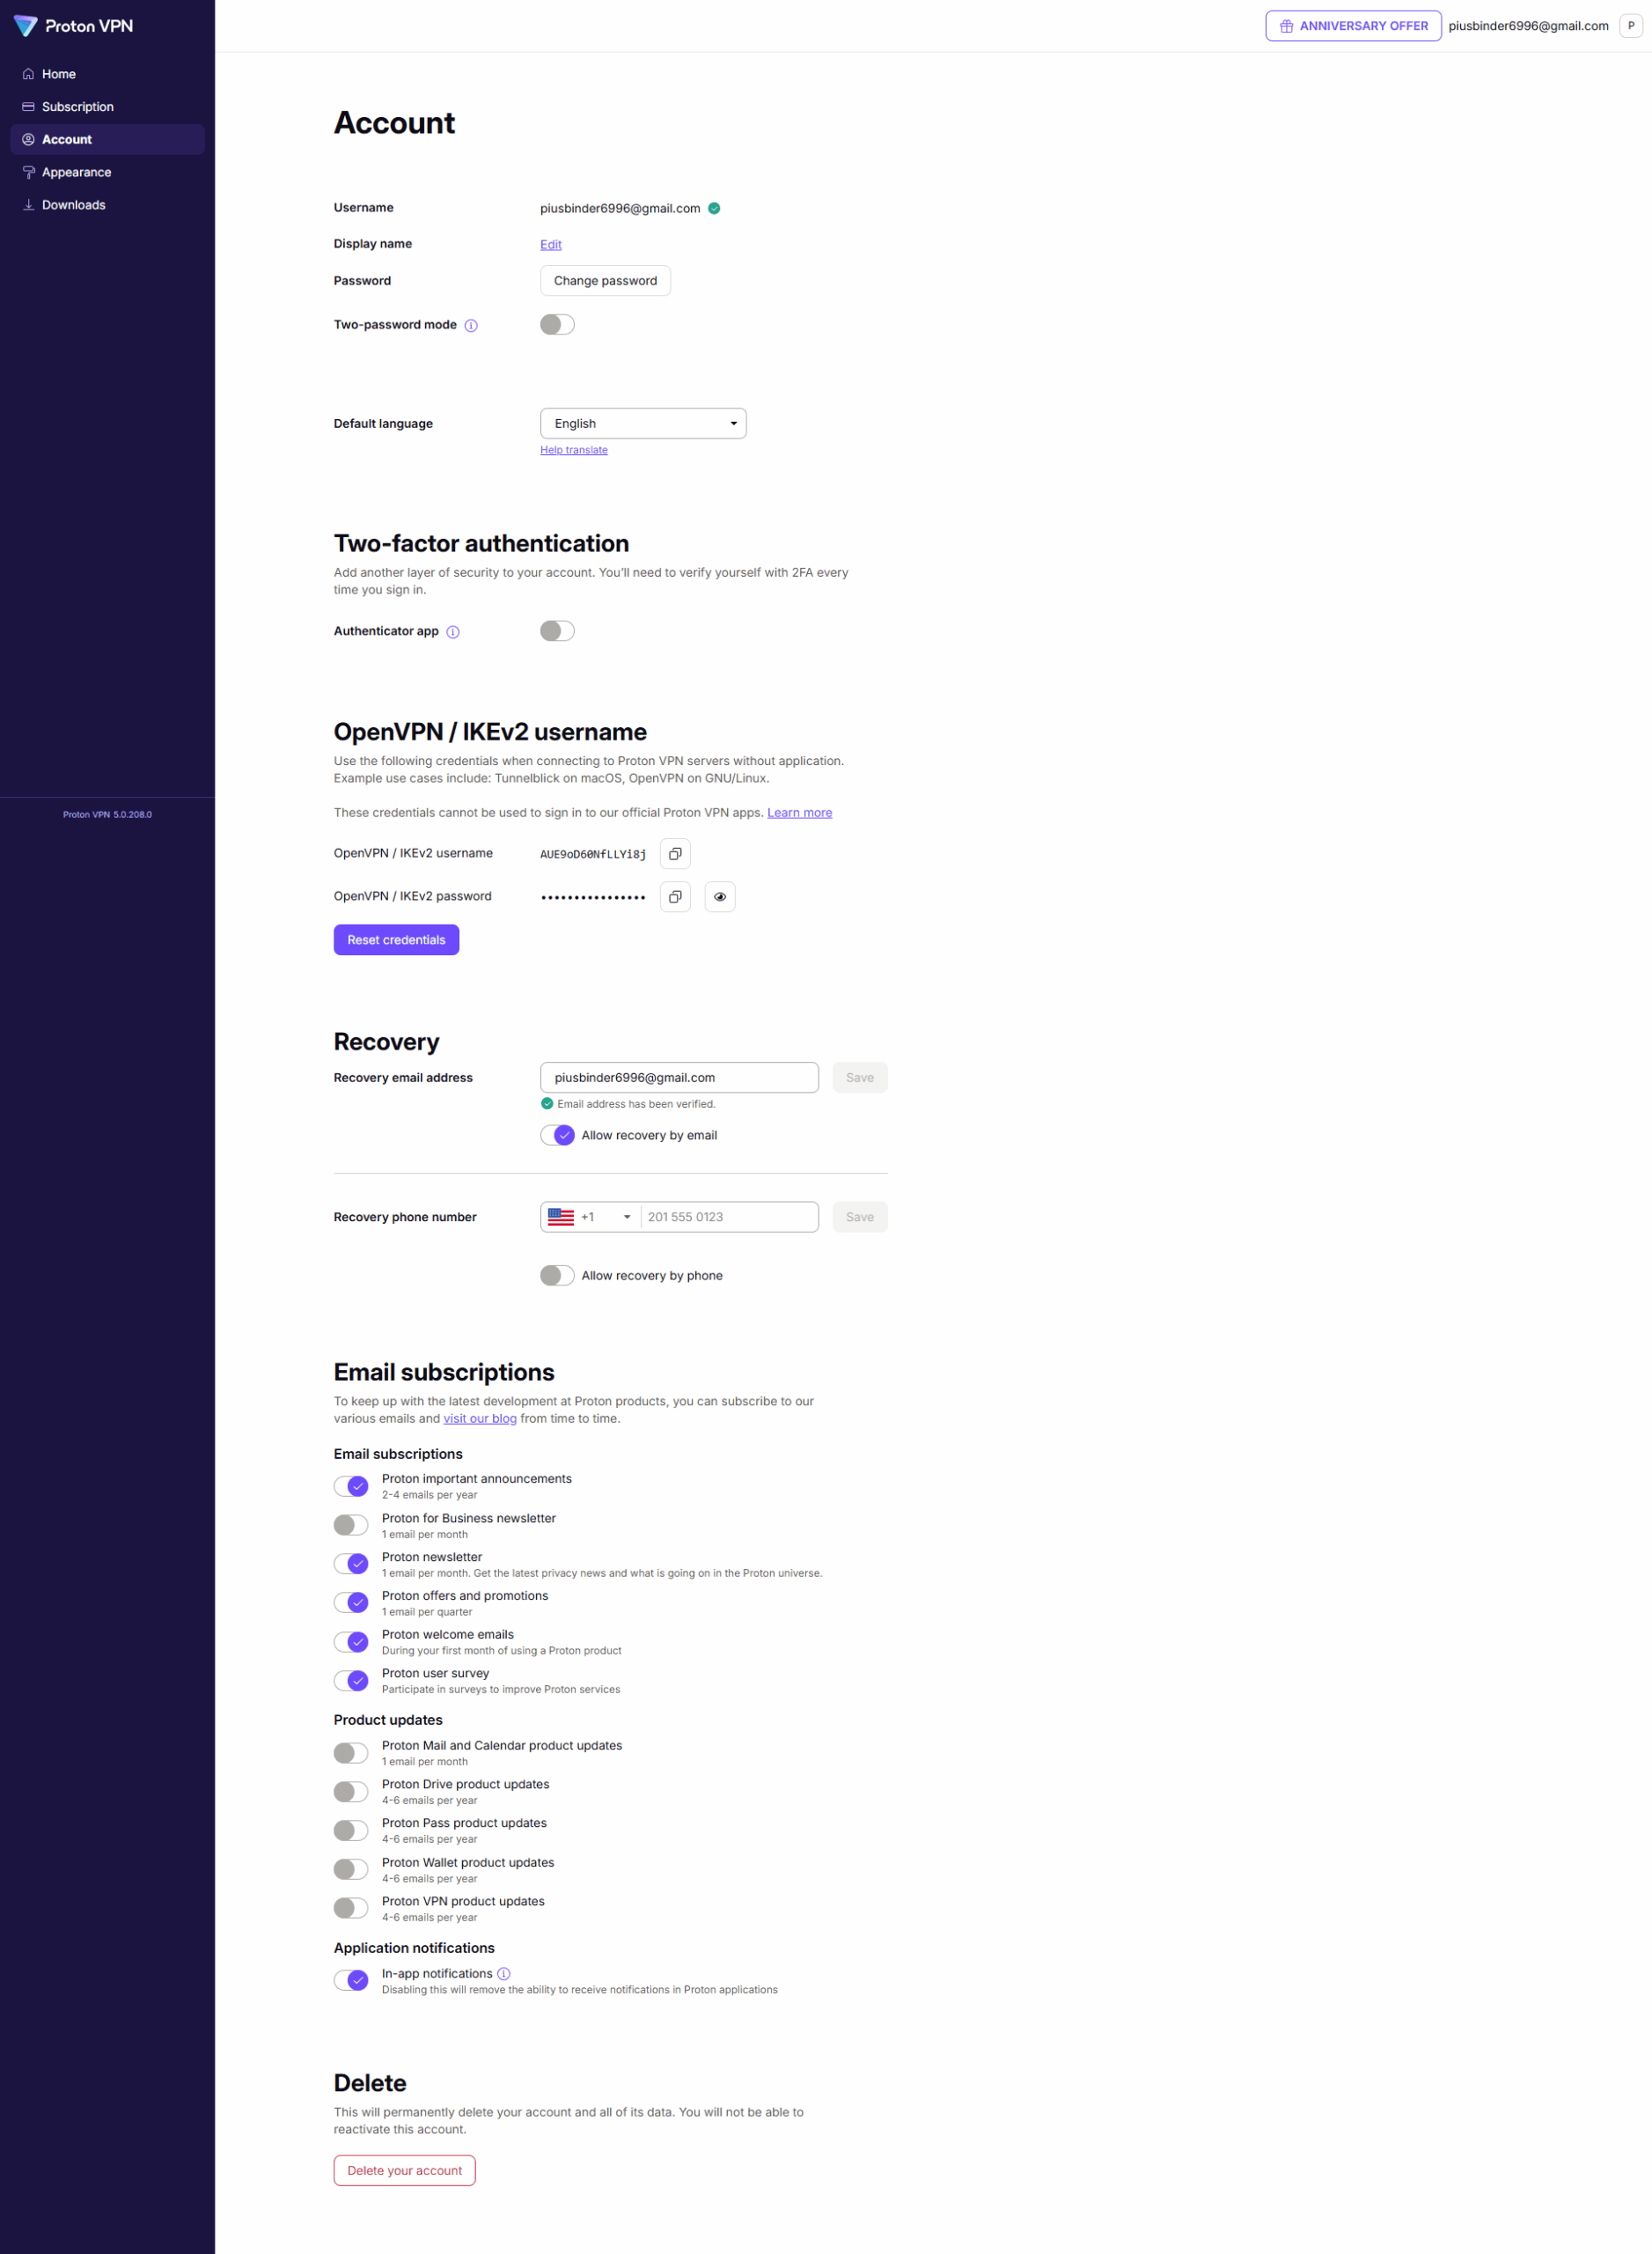The height and width of the screenshot is (2254, 1652).
Task: Open Appearance settings
Action: (107, 172)
